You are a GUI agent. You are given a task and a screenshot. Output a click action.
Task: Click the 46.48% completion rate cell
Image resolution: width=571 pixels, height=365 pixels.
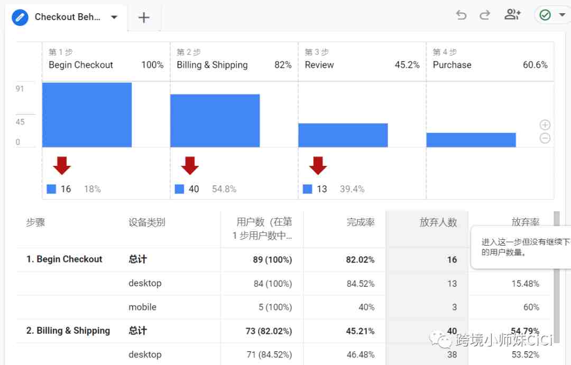click(x=361, y=354)
